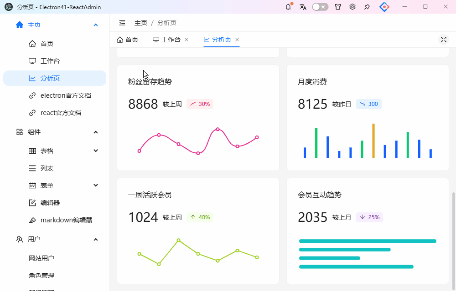Open 工作台 in the sidebar

55,61
